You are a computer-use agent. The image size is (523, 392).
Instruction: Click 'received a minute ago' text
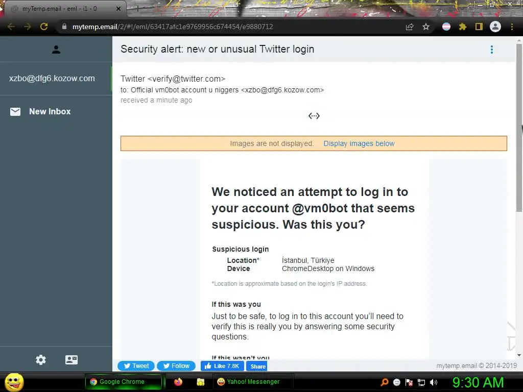[156, 100]
